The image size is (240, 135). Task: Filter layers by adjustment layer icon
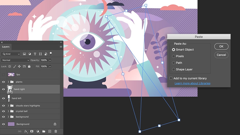pyautogui.click(x=30, y=54)
